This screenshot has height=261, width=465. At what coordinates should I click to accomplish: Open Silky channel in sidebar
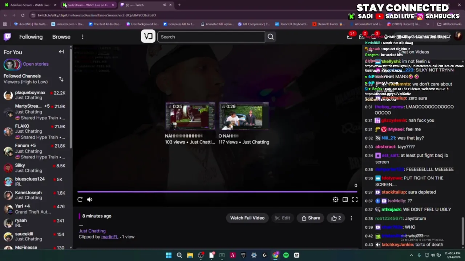pyautogui.click(x=35, y=168)
